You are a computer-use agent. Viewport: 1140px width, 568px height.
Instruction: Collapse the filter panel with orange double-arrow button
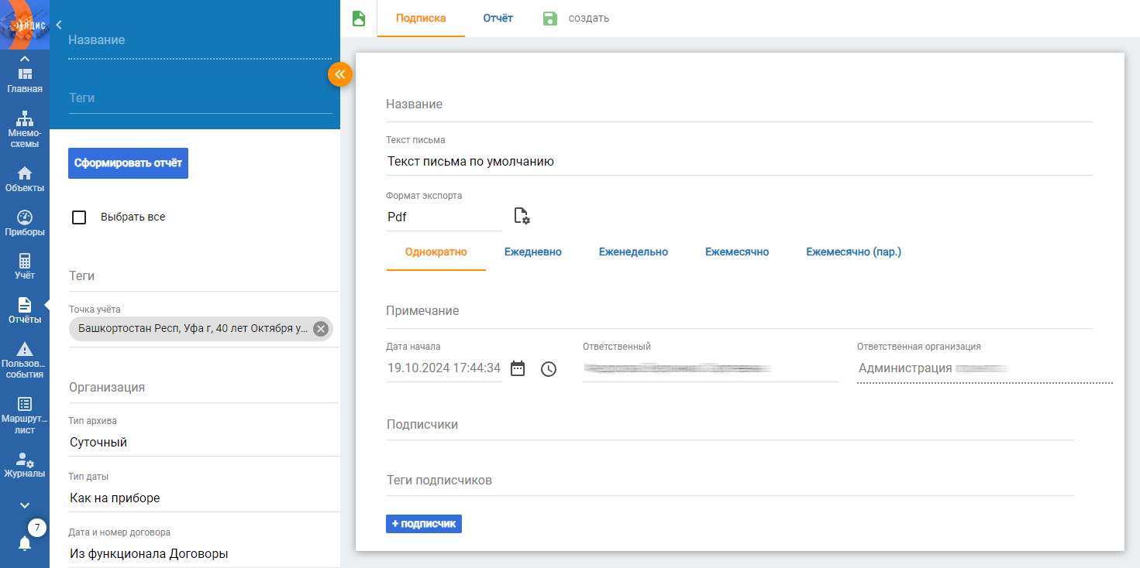coord(340,74)
